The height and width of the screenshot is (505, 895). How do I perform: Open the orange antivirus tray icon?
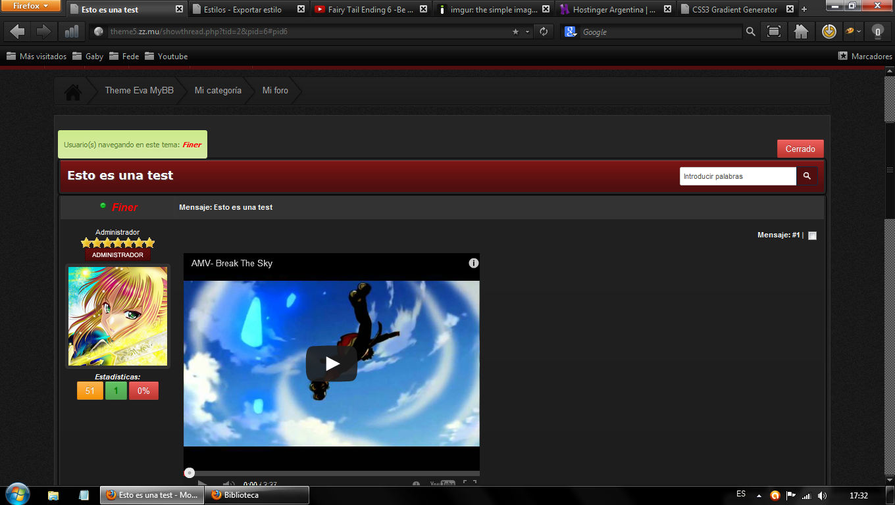coord(775,495)
